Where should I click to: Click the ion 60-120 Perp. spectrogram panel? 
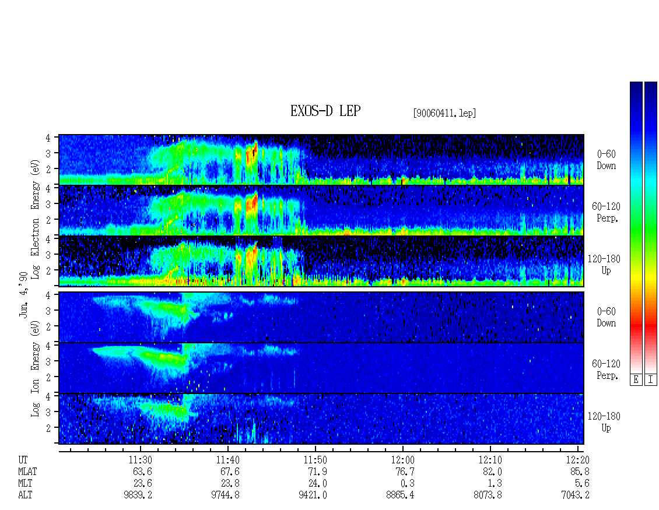(321, 368)
